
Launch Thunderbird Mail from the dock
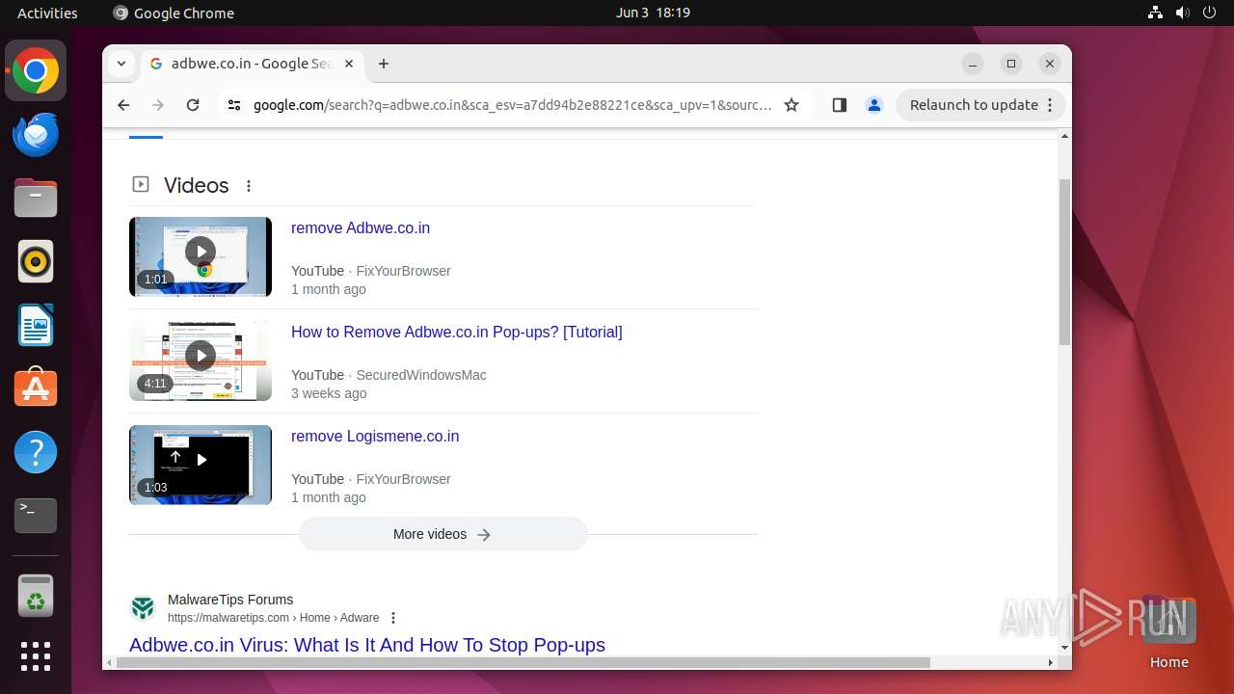(36, 135)
